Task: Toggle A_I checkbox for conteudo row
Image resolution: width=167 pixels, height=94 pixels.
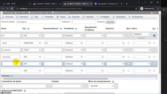Action: tap(154, 50)
